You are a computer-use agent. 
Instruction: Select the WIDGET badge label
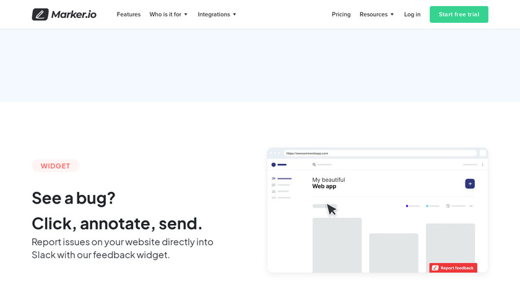pos(55,166)
